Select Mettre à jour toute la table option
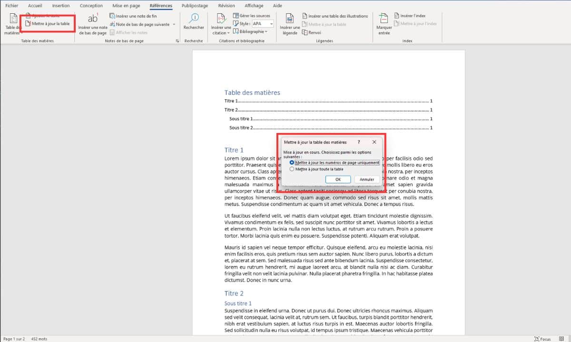This screenshot has width=571, height=342. tap(316, 169)
